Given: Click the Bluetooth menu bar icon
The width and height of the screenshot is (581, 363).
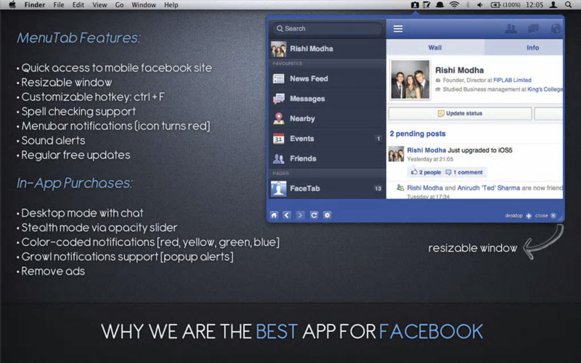Looking at the screenshot, I should tap(467, 5).
